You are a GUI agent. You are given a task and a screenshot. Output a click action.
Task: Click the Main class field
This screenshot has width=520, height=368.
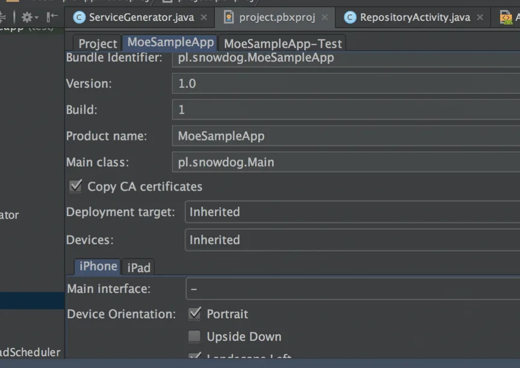click(346, 162)
